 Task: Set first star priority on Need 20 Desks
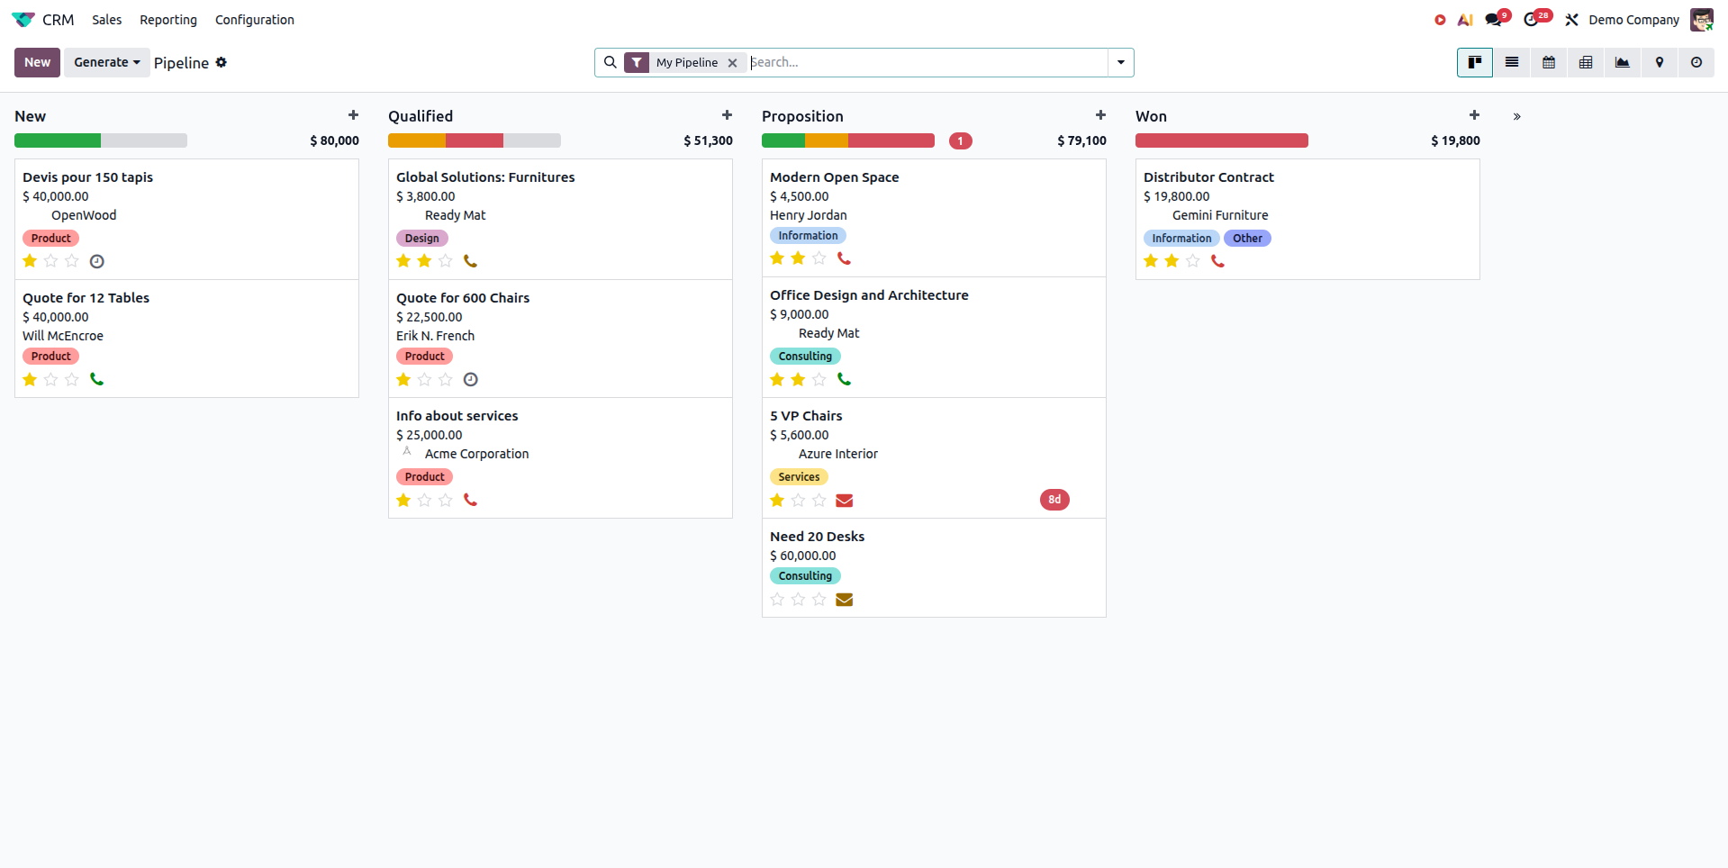(x=777, y=600)
